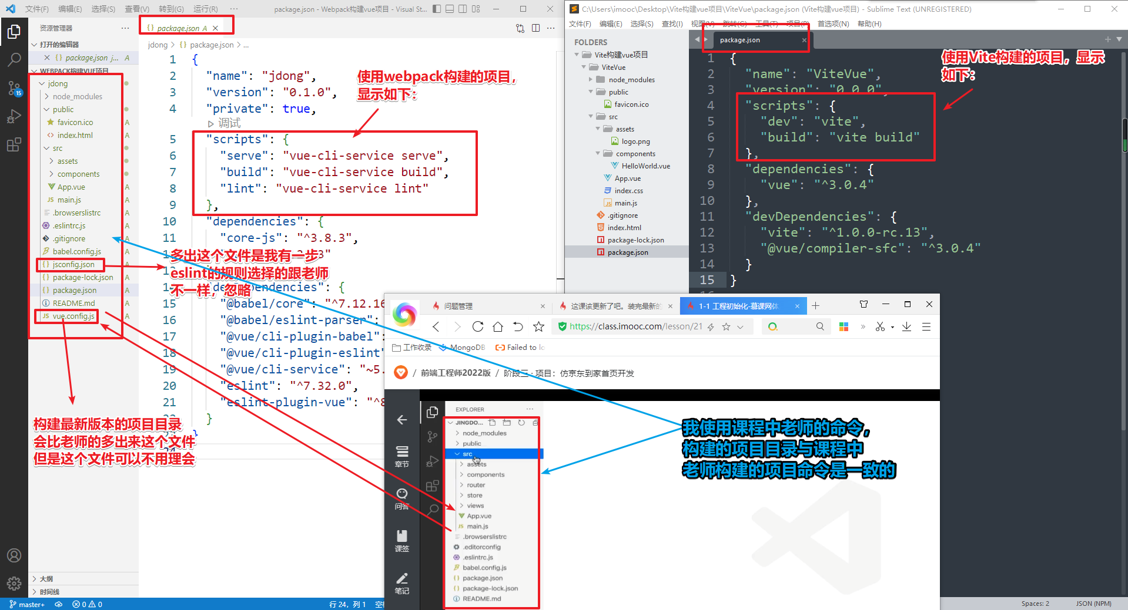
Task: Click 前端工程师2022版 breadcrumb link
Action: (456, 373)
